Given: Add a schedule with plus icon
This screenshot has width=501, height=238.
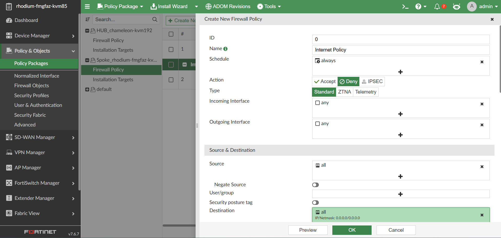Looking at the screenshot, I should [400, 72].
